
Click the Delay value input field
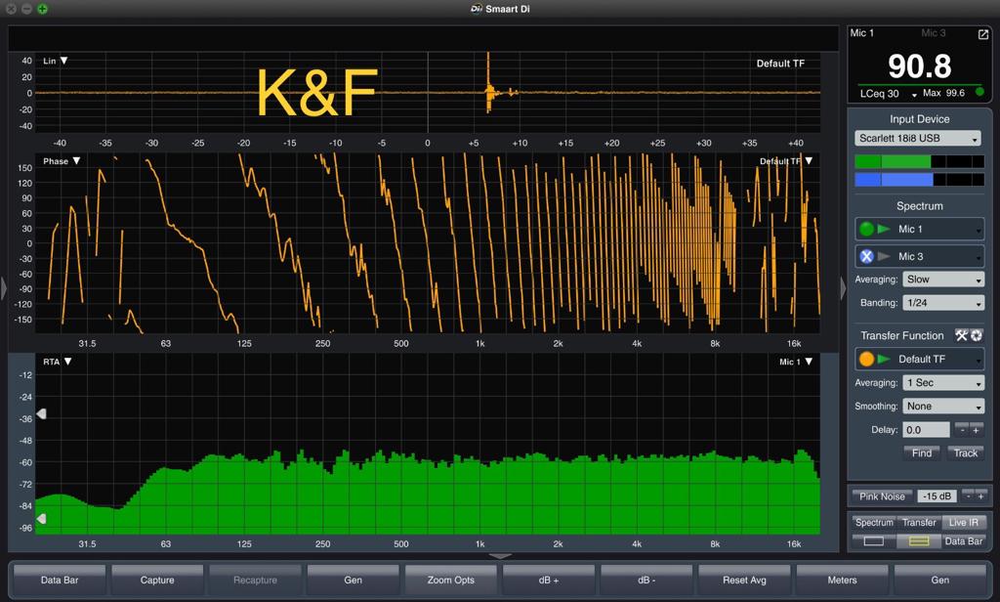coord(926,430)
